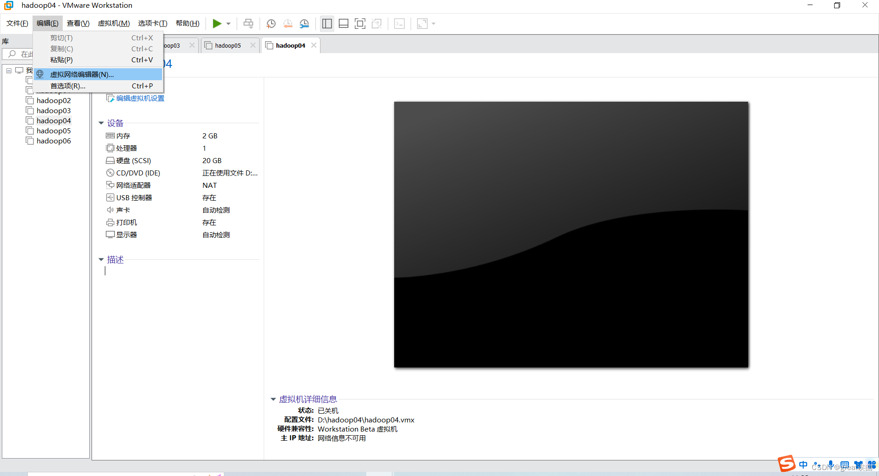Viewport: 879px width, 476px height.
Task: Open the 查看(V) menu
Action: [78, 23]
